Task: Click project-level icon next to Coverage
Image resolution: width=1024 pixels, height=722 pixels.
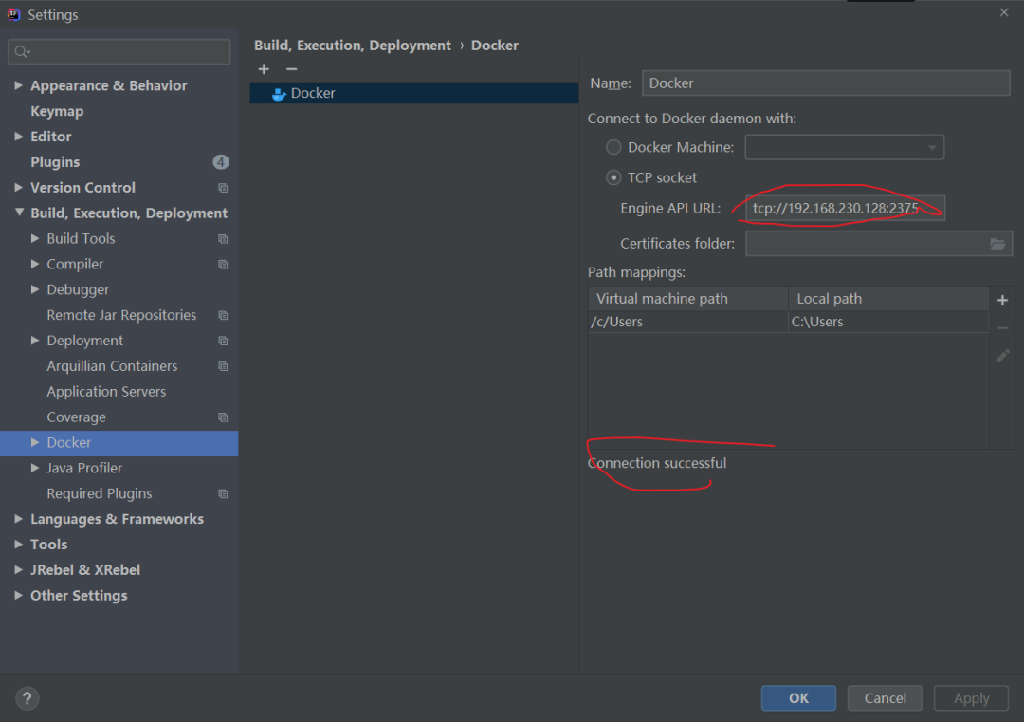Action: click(223, 417)
